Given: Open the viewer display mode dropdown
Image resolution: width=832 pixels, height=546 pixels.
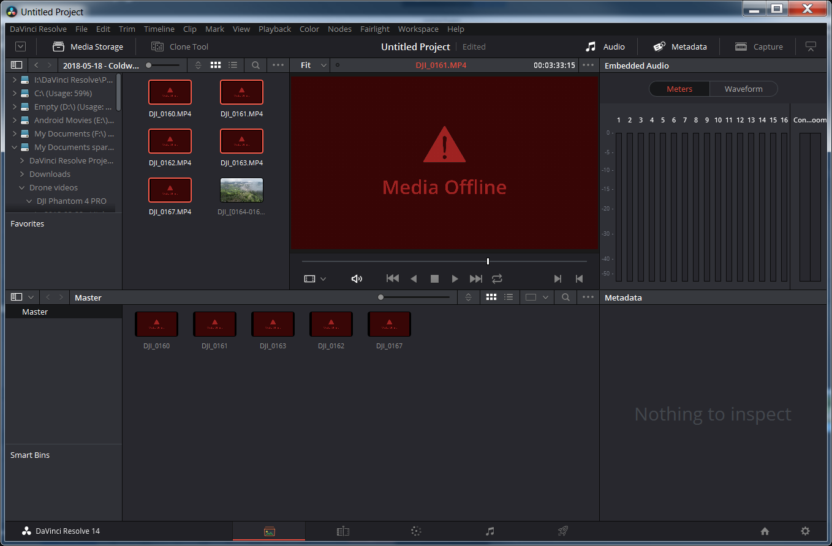Looking at the screenshot, I should pos(315,279).
